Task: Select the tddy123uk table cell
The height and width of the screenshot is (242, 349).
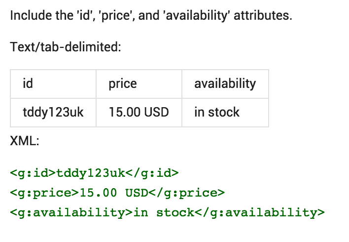Action: pyautogui.click(x=53, y=113)
